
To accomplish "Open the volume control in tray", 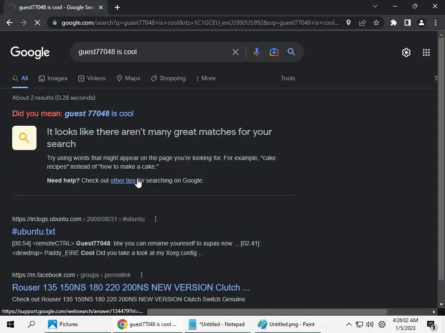I will coord(370,324).
